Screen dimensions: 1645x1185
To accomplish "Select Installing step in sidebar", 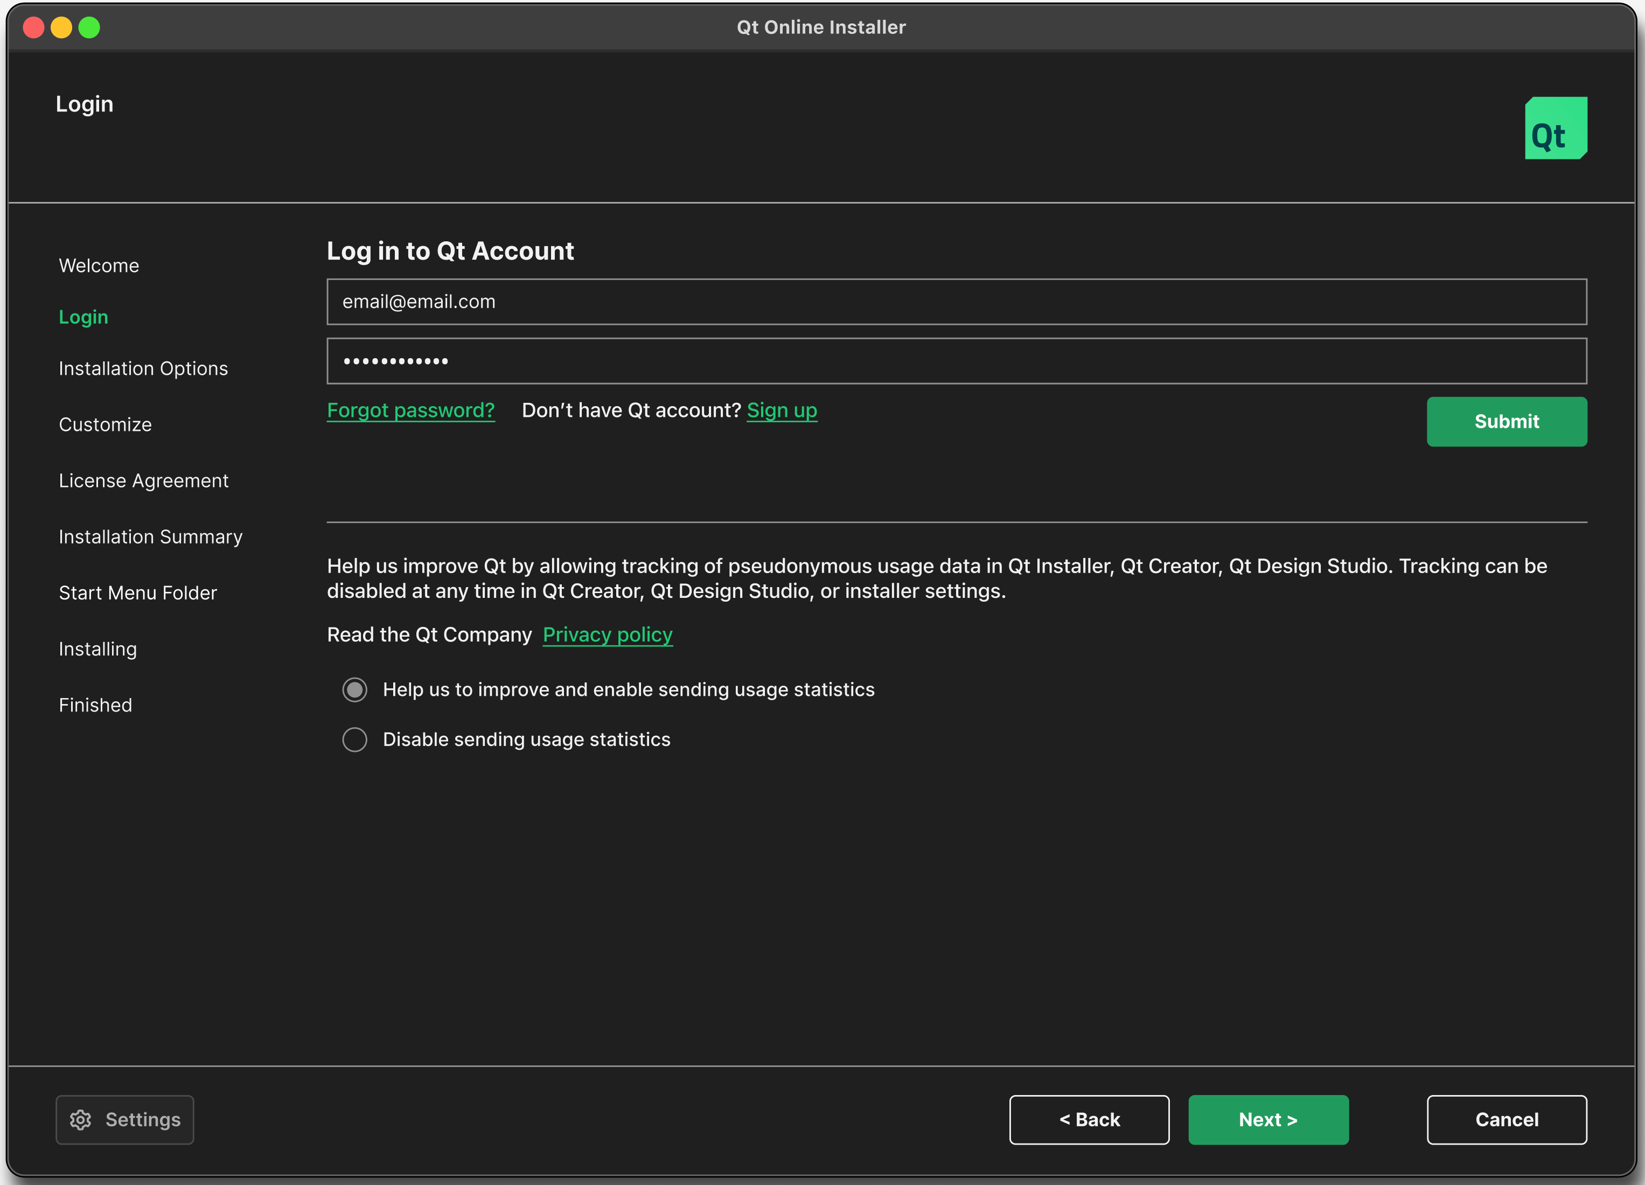I will (x=98, y=649).
